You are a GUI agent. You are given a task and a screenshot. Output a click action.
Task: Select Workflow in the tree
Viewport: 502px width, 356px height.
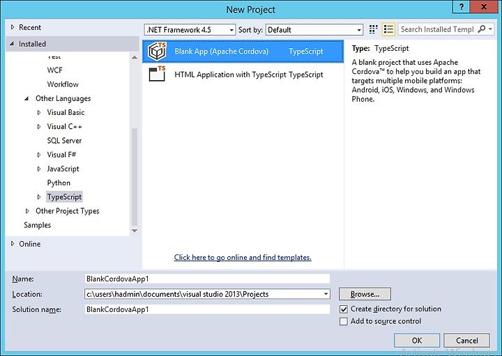(63, 84)
